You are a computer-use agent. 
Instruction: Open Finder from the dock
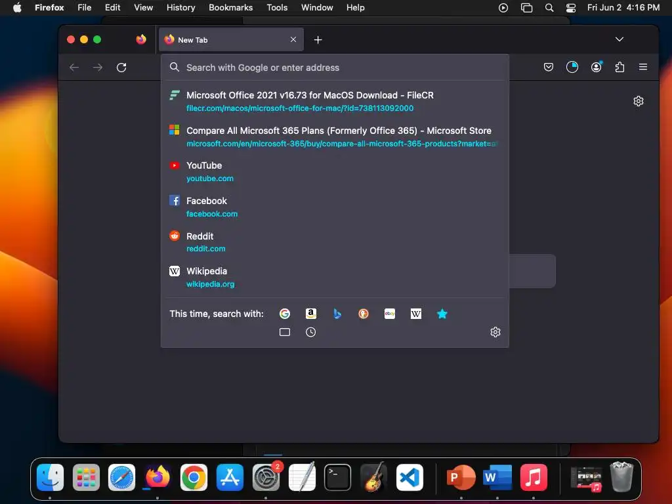point(50,477)
